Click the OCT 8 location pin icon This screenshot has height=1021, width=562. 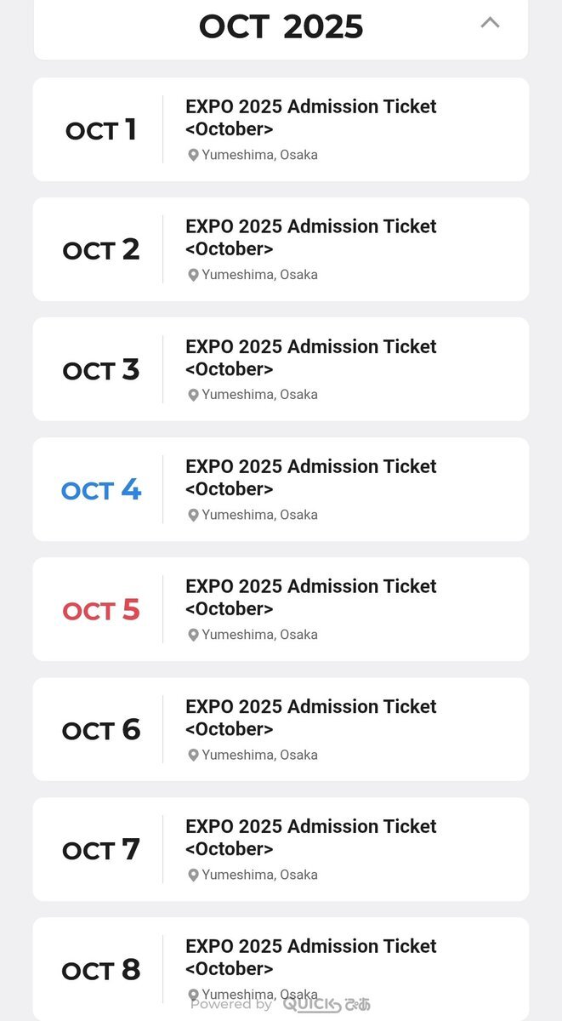point(193,995)
